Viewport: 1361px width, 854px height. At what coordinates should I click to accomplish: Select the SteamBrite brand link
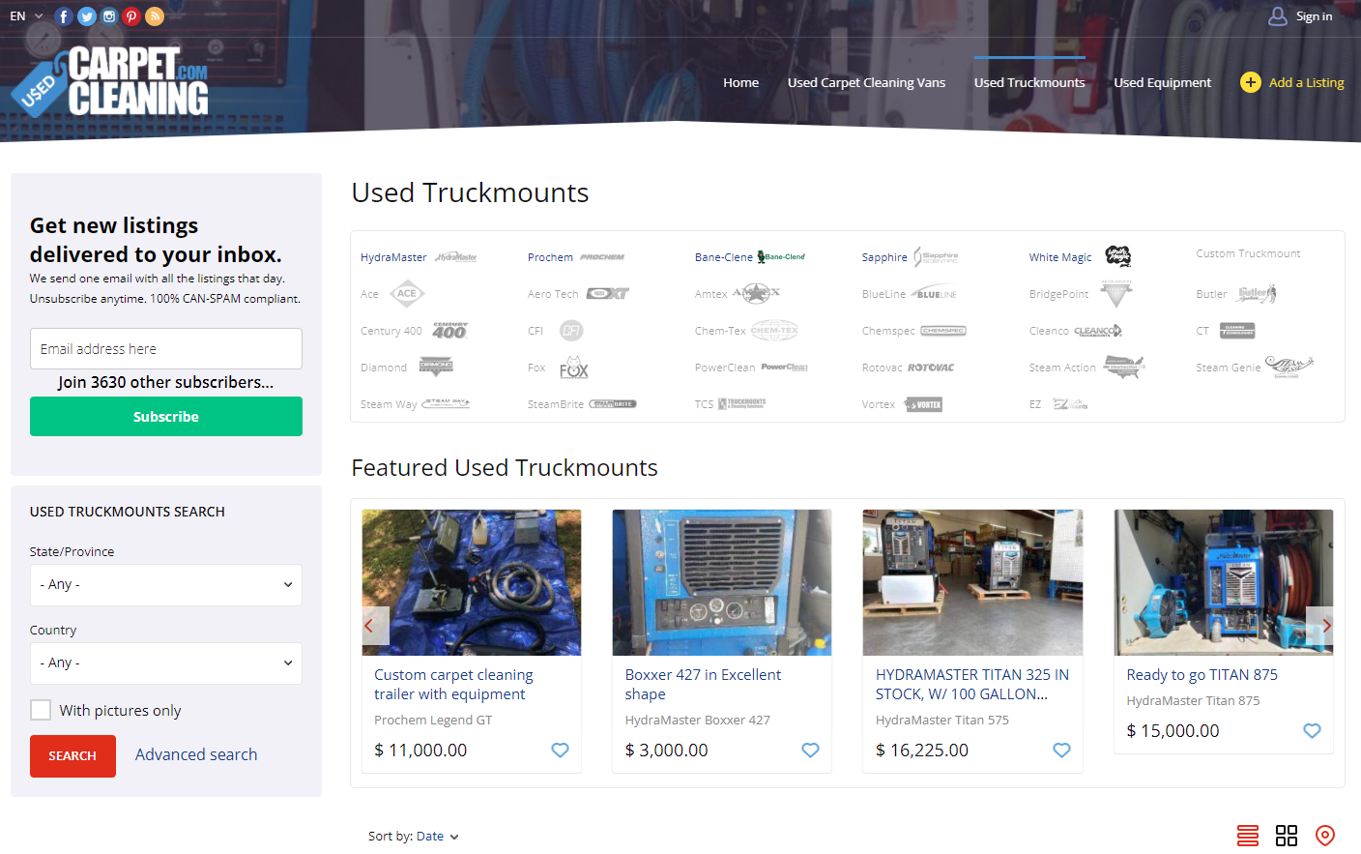(x=556, y=404)
